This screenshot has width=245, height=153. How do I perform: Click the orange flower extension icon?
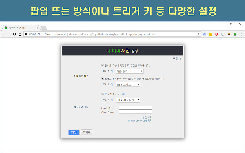click(x=229, y=34)
